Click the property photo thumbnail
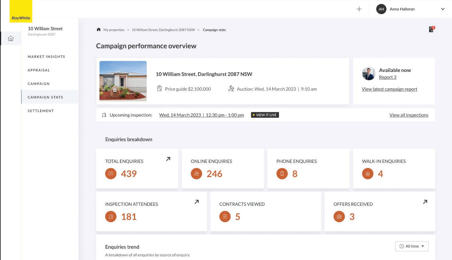Image resolution: width=452 pixels, height=260 pixels. (123, 81)
